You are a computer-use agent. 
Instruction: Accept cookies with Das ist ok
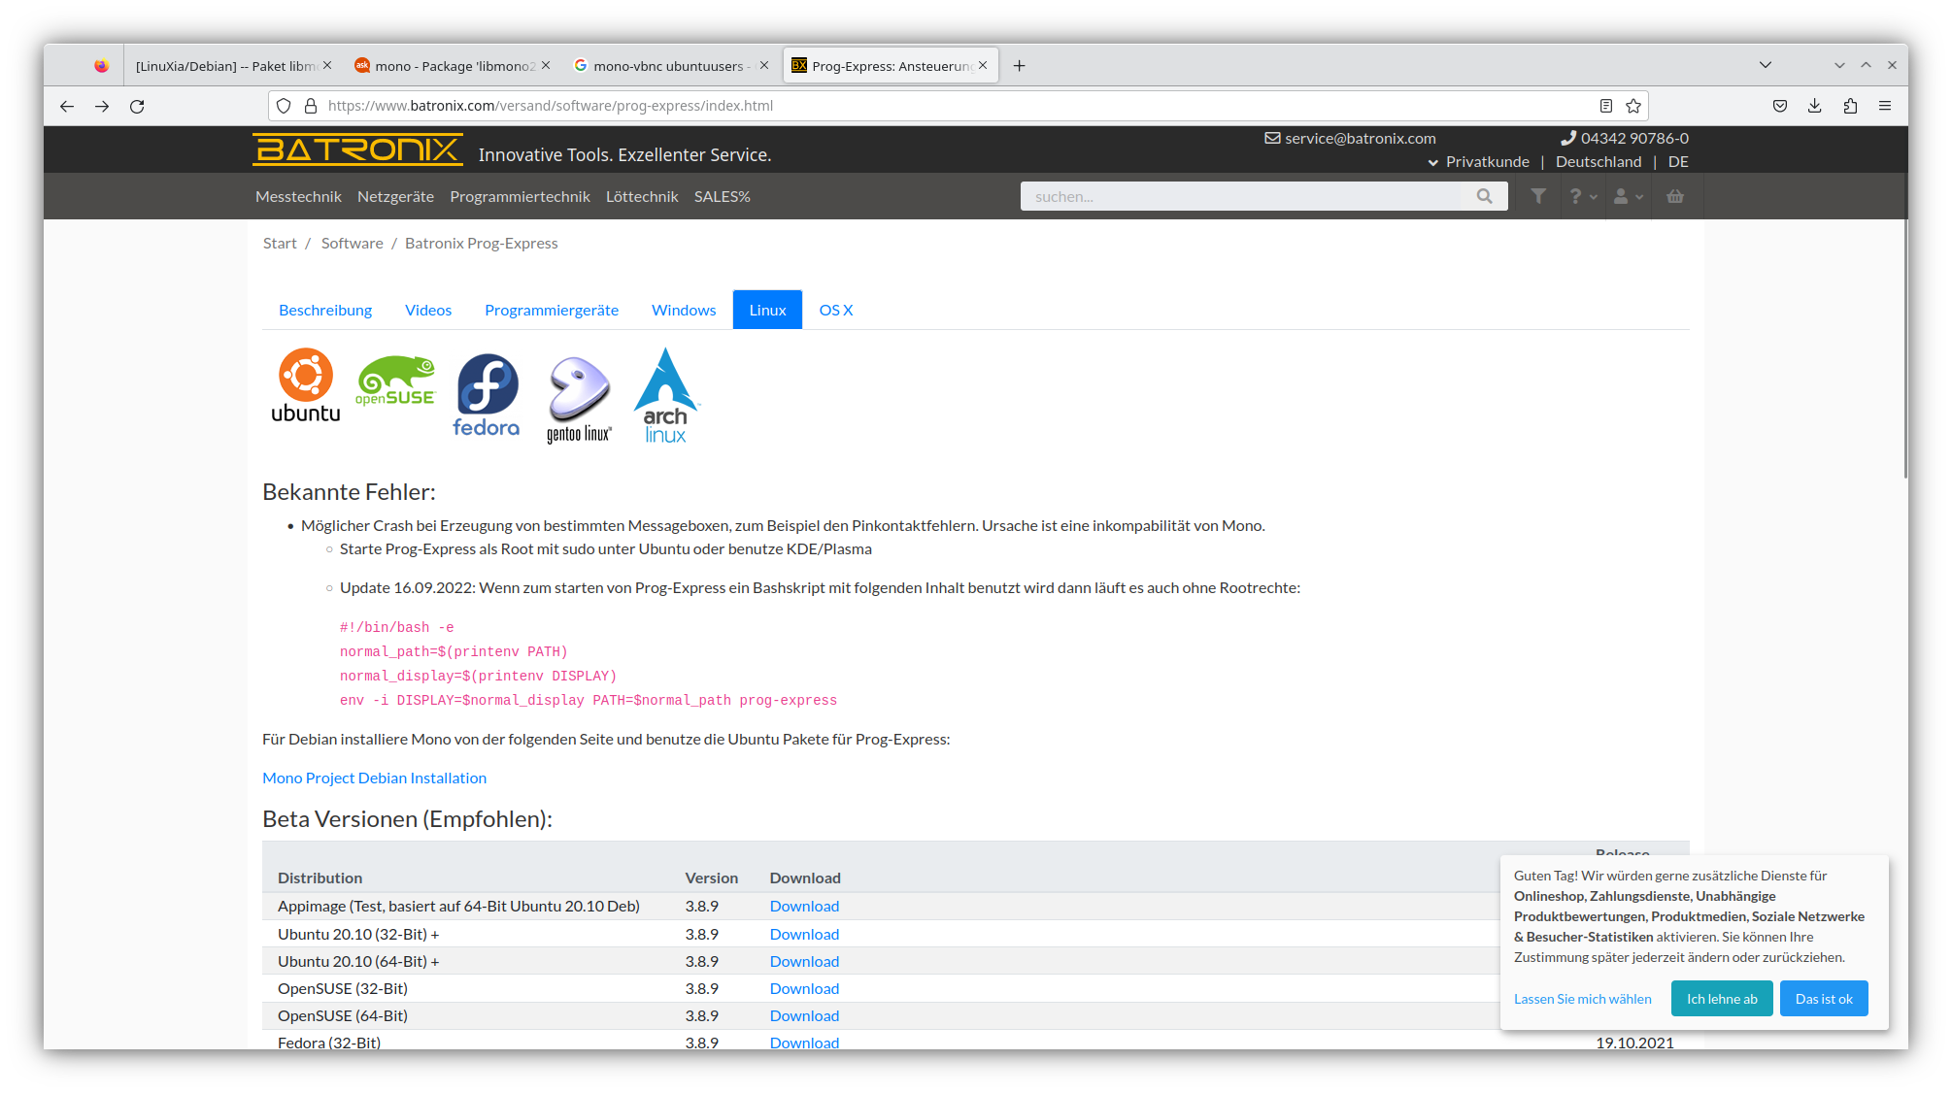coord(1824,998)
